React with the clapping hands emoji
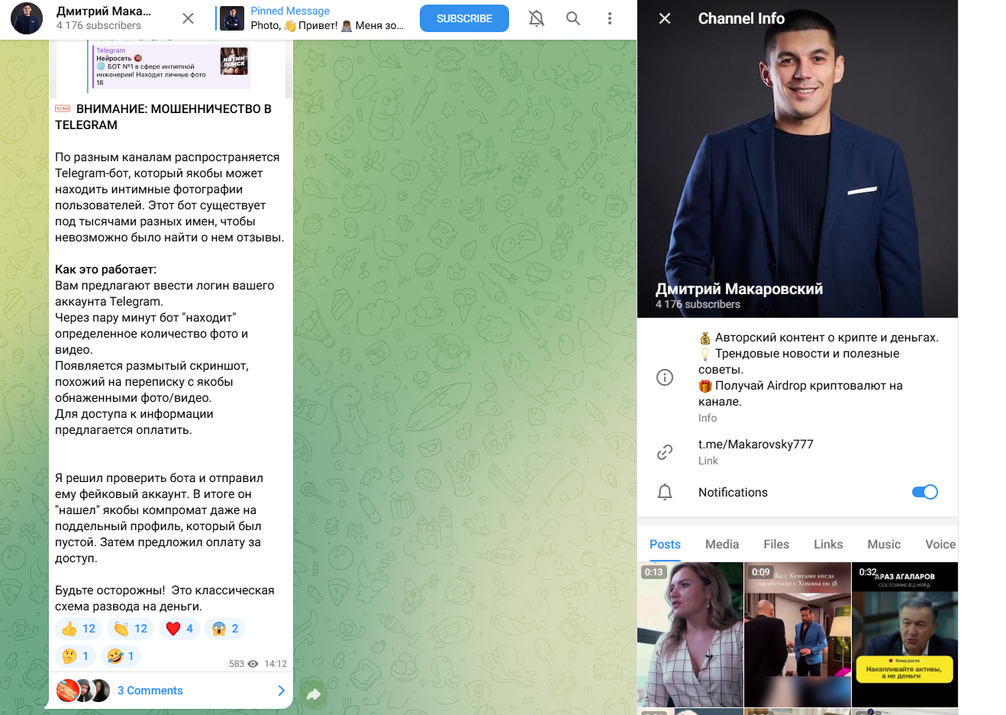 pos(131,629)
